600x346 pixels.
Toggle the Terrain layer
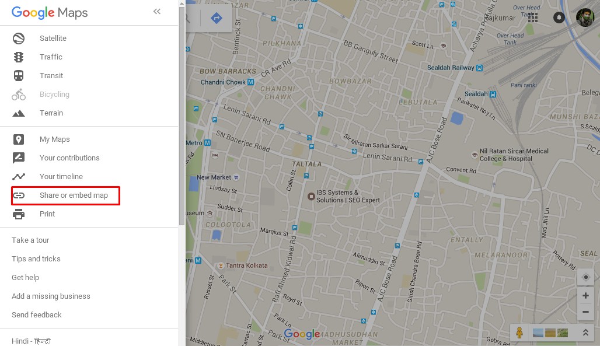51,113
